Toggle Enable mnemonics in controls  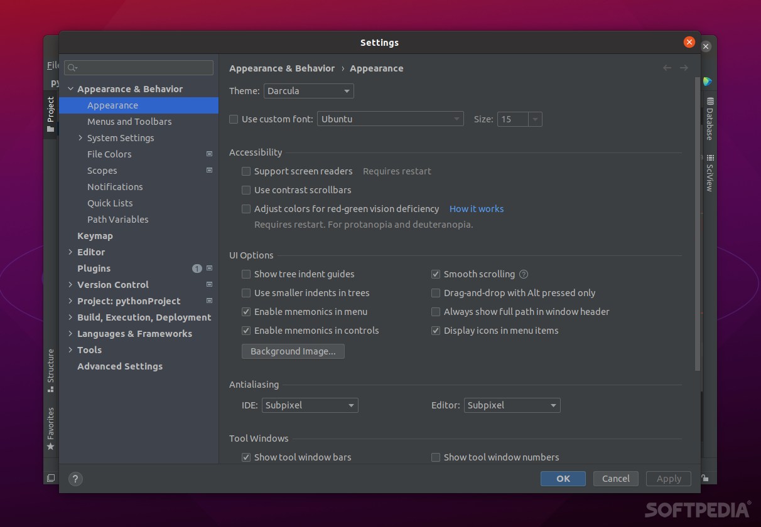pyautogui.click(x=246, y=331)
